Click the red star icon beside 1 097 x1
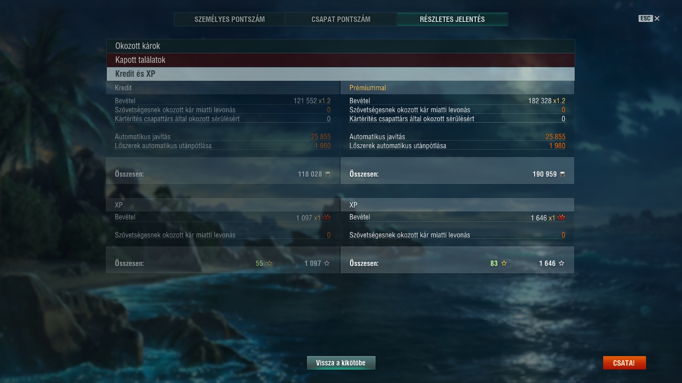 (327, 217)
